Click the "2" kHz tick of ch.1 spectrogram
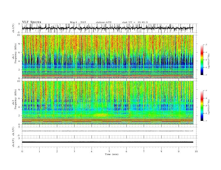221x170 pixels. click(20, 70)
